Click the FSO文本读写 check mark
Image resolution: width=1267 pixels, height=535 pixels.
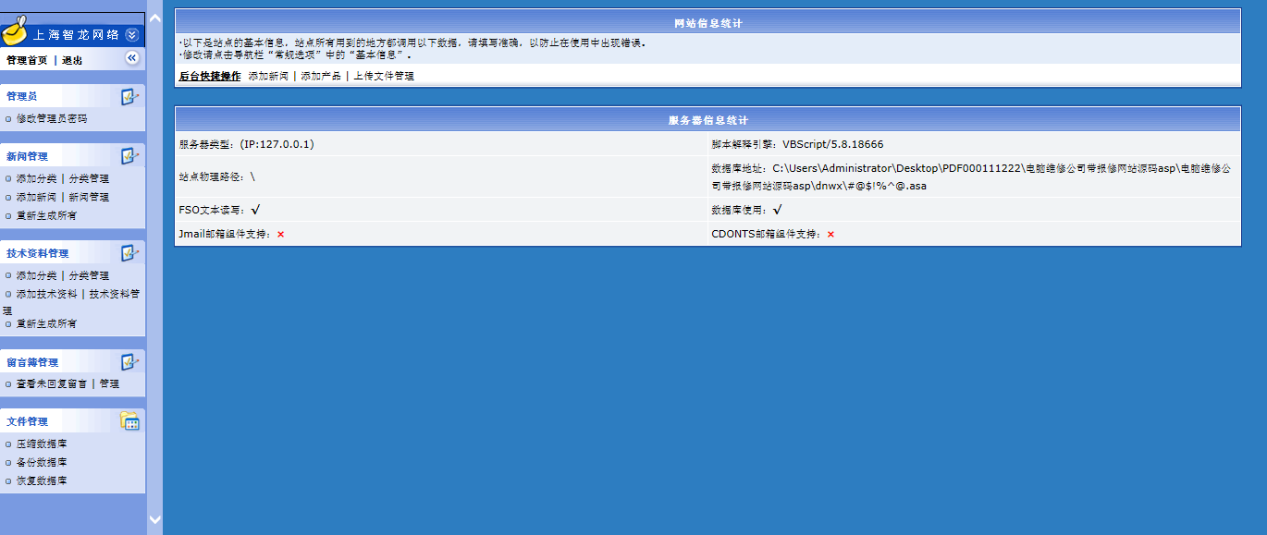point(255,210)
